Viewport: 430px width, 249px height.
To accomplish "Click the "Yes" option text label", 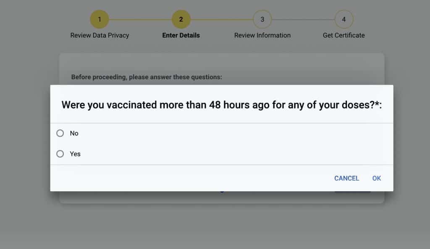I will pyautogui.click(x=75, y=154).
